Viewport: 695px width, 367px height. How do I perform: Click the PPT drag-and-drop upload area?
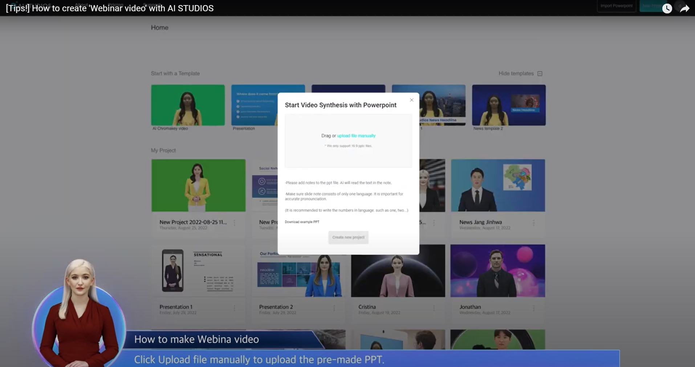(348, 141)
